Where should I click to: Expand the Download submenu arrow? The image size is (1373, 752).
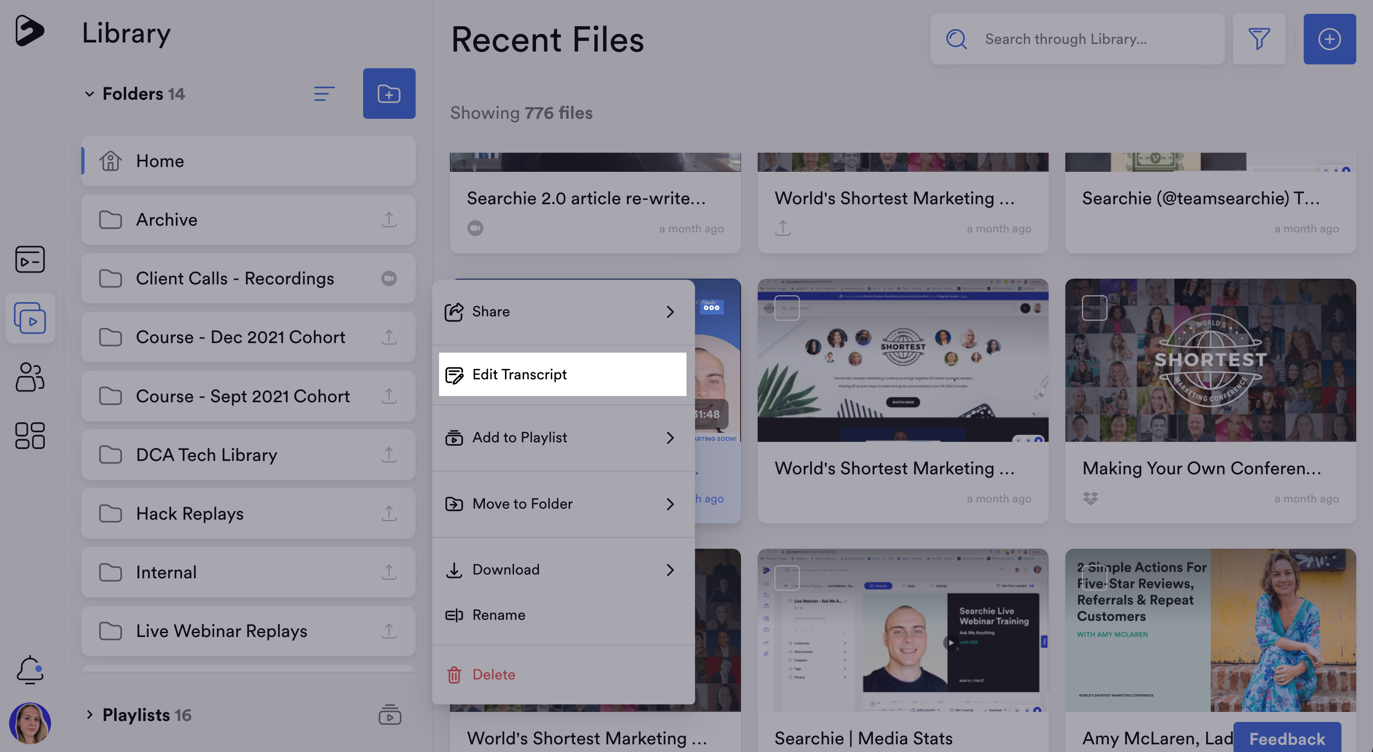[x=671, y=570]
